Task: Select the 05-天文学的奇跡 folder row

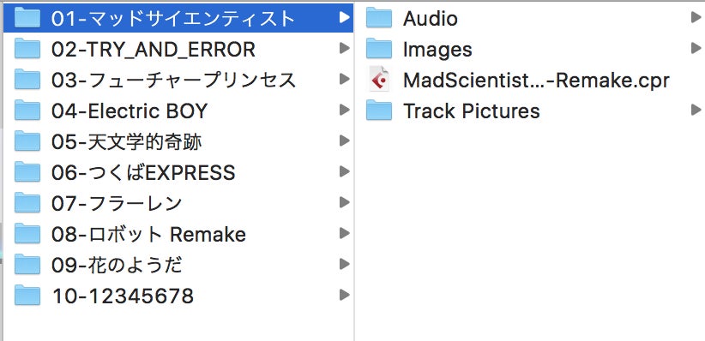Action: click(178, 141)
